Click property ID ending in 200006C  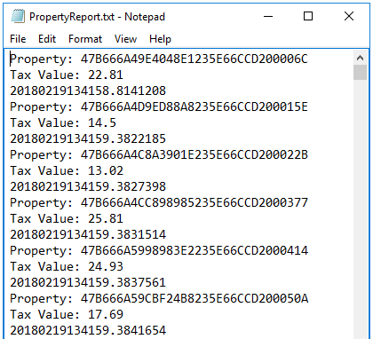click(194, 59)
